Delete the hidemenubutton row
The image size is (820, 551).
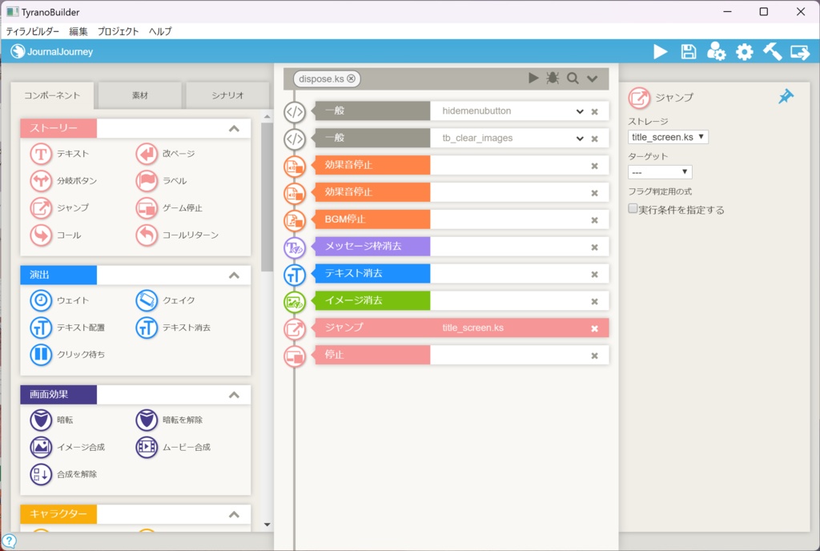tap(595, 111)
